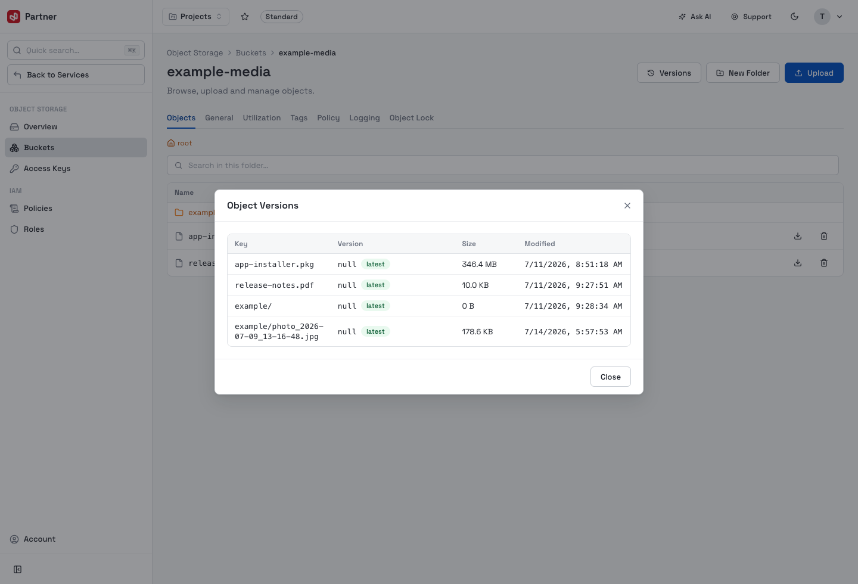Switch to the Logging tab
The image size is (858, 584).
(x=365, y=118)
